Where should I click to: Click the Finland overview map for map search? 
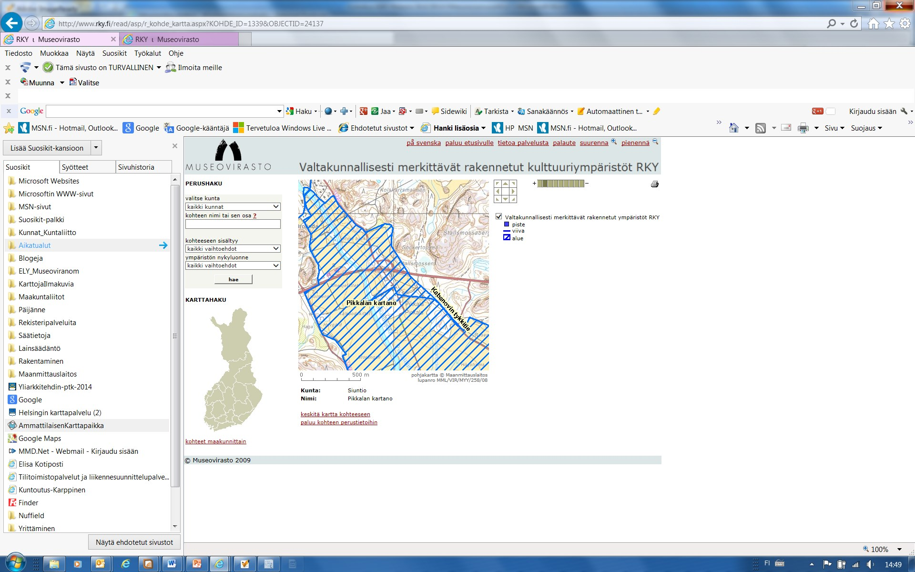click(233, 369)
